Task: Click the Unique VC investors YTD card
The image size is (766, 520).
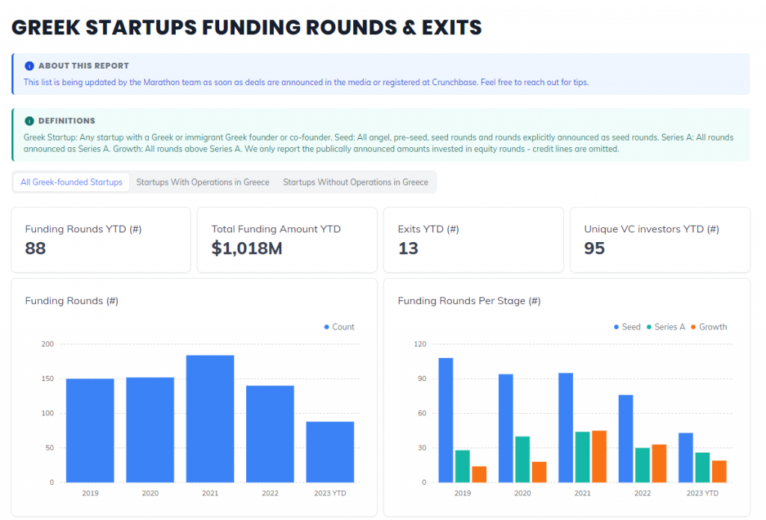Action: [x=660, y=240]
